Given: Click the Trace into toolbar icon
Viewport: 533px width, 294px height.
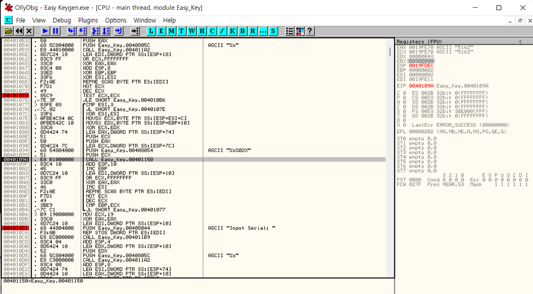Looking at the screenshot, I should [x=96, y=31].
